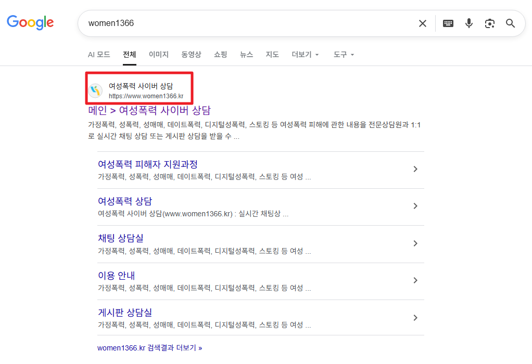
Task: Expand the 여성폭력 피해자 지원과정 chevron
Action: click(415, 169)
